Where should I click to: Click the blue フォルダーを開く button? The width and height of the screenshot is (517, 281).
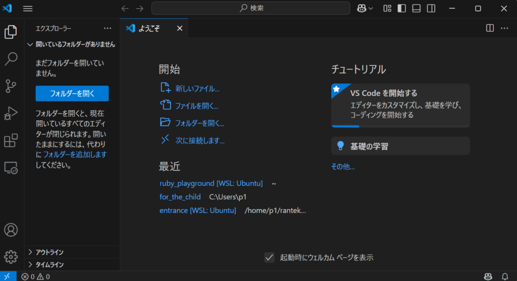tap(72, 93)
